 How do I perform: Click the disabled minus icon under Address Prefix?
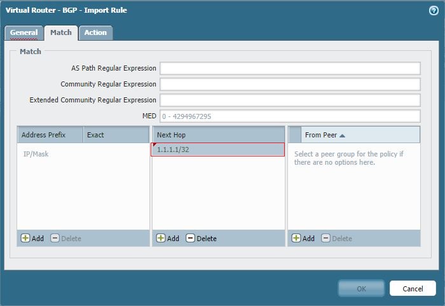55,238
